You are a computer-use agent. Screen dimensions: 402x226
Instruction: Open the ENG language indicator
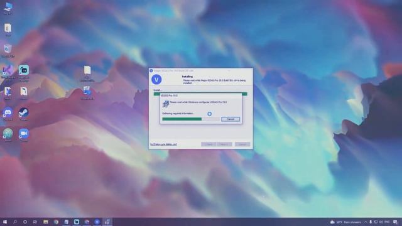387,222
